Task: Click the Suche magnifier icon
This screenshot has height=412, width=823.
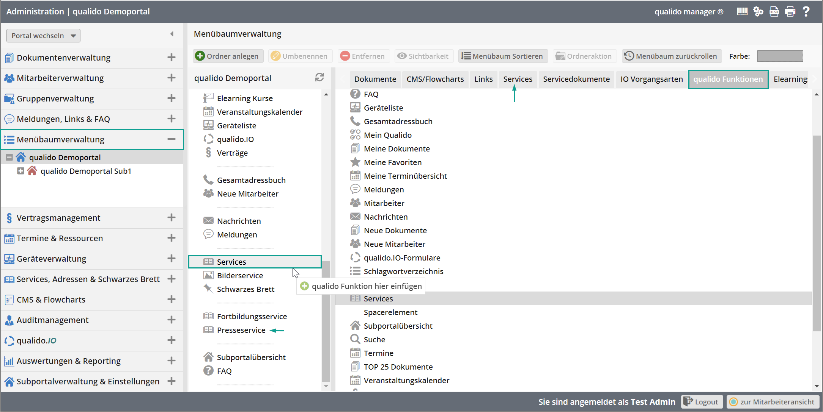Action: (355, 339)
